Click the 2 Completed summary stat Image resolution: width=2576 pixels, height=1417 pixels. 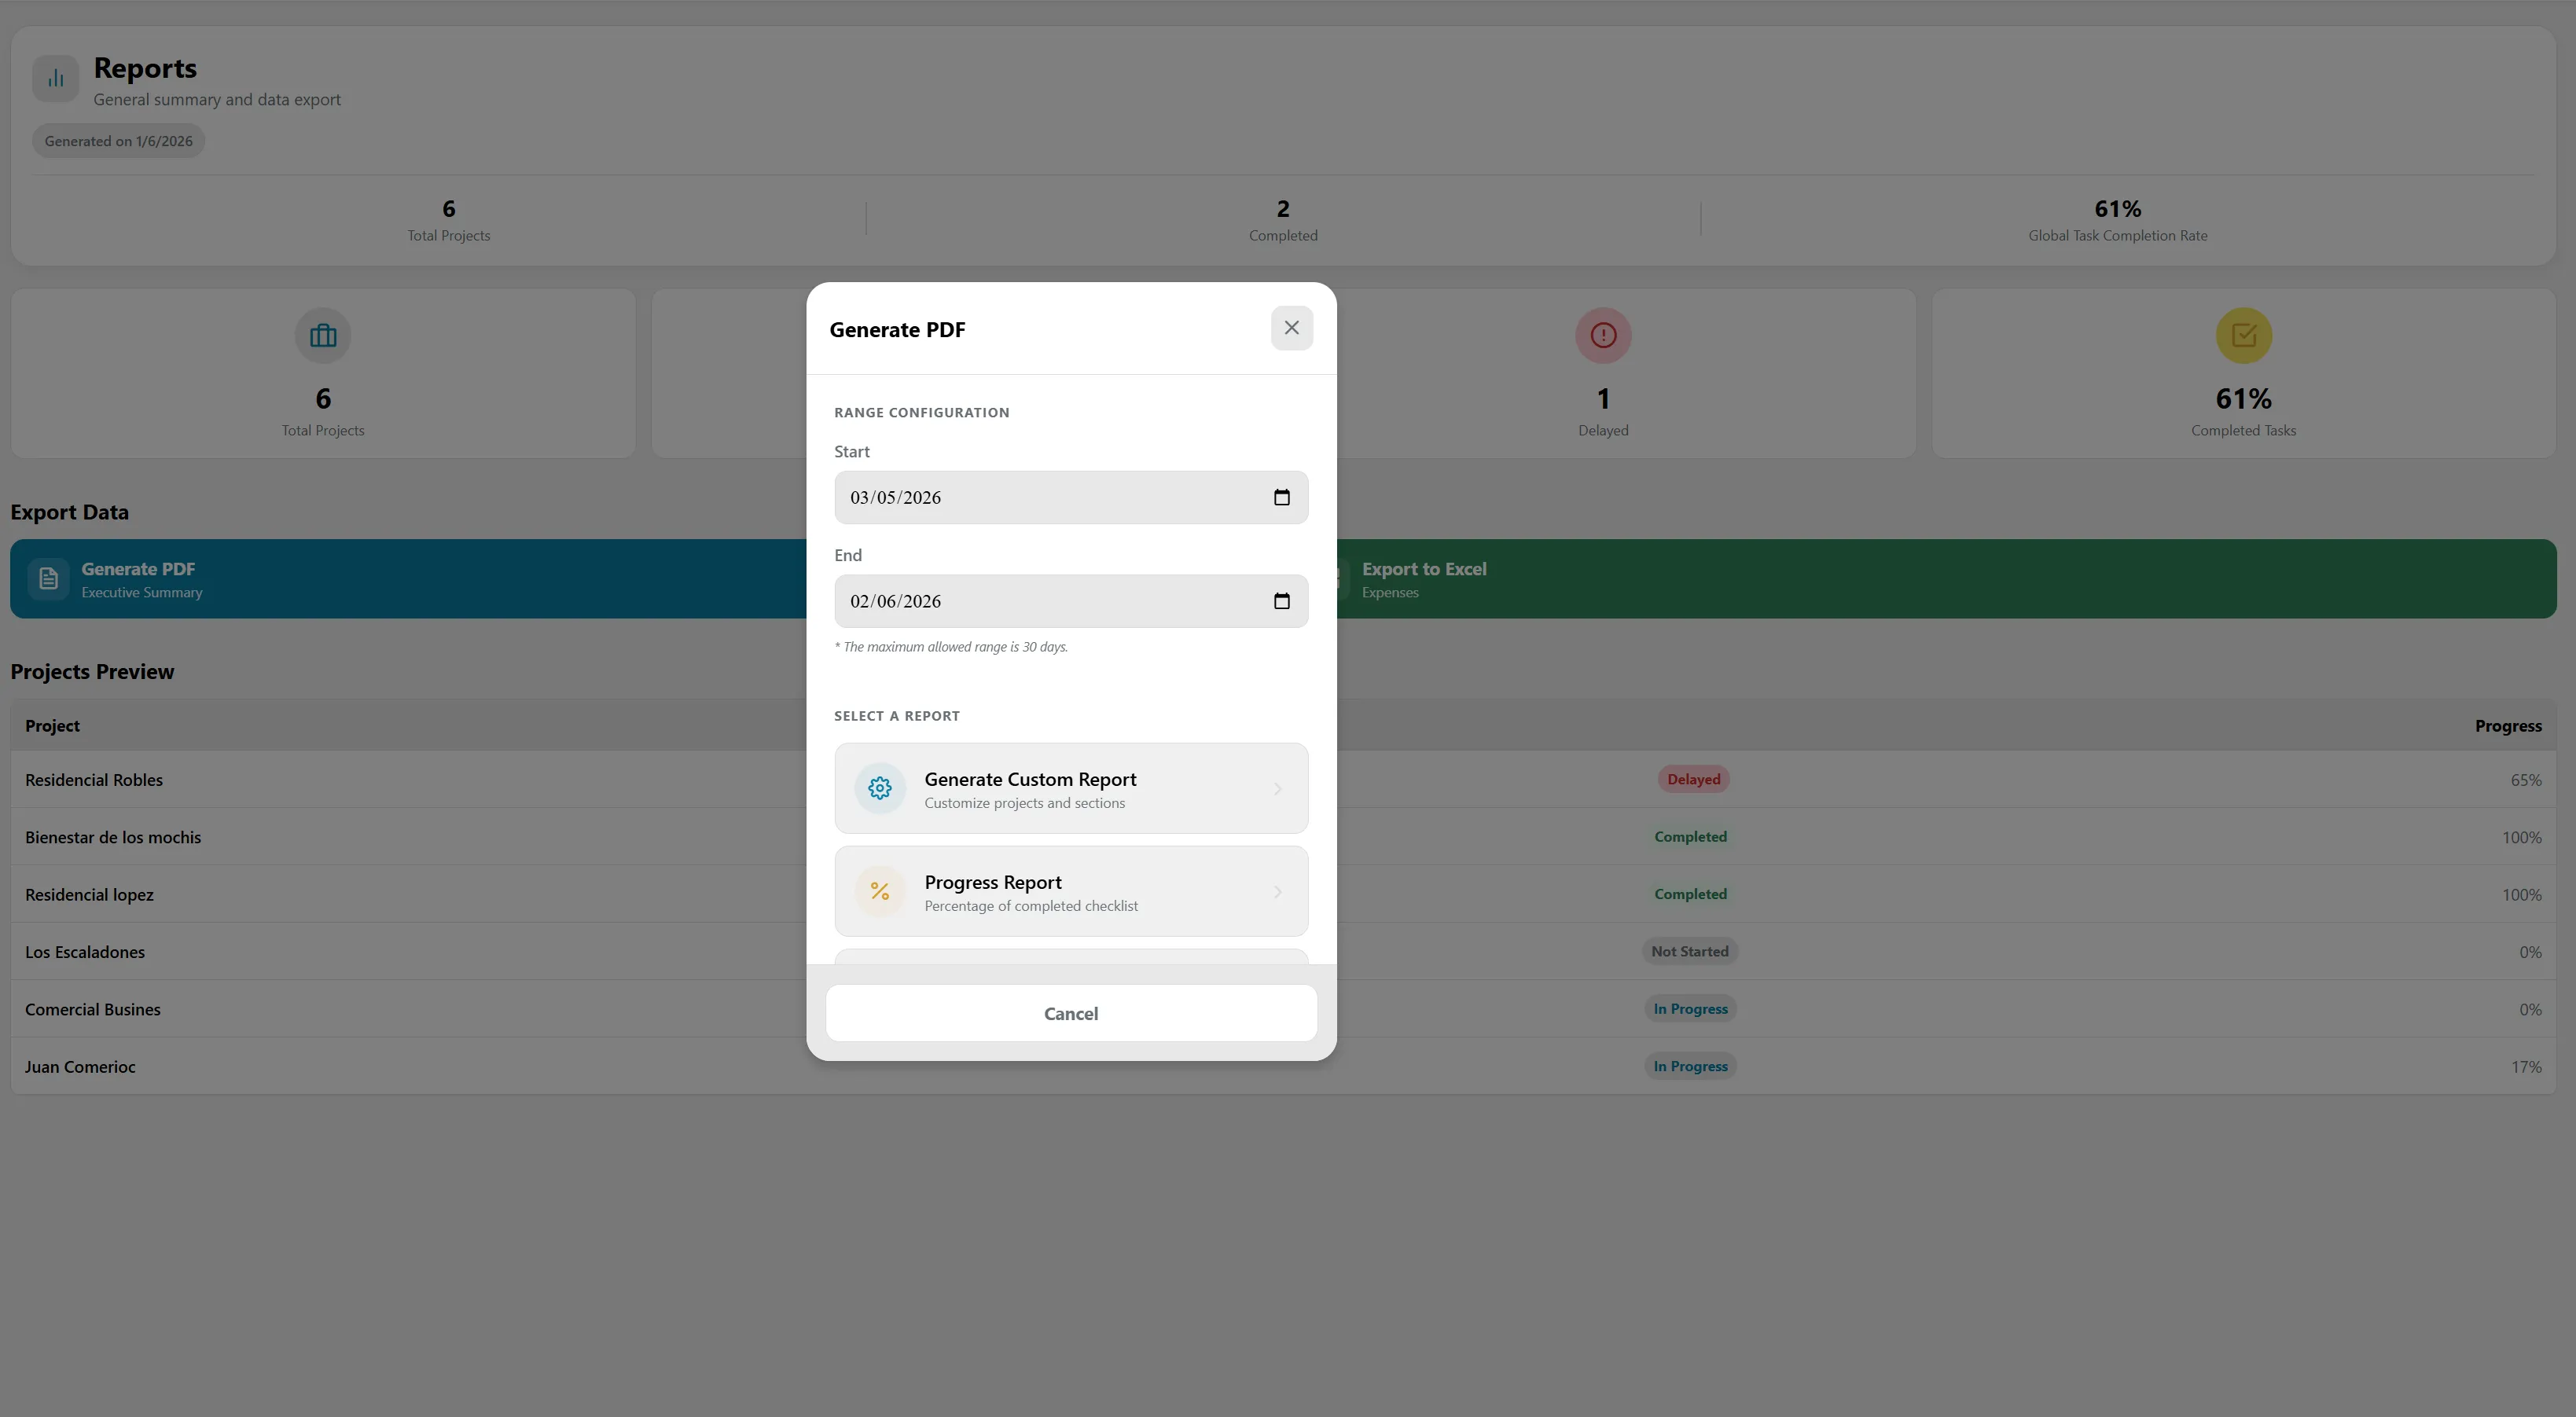click(x=1282, y=220)
